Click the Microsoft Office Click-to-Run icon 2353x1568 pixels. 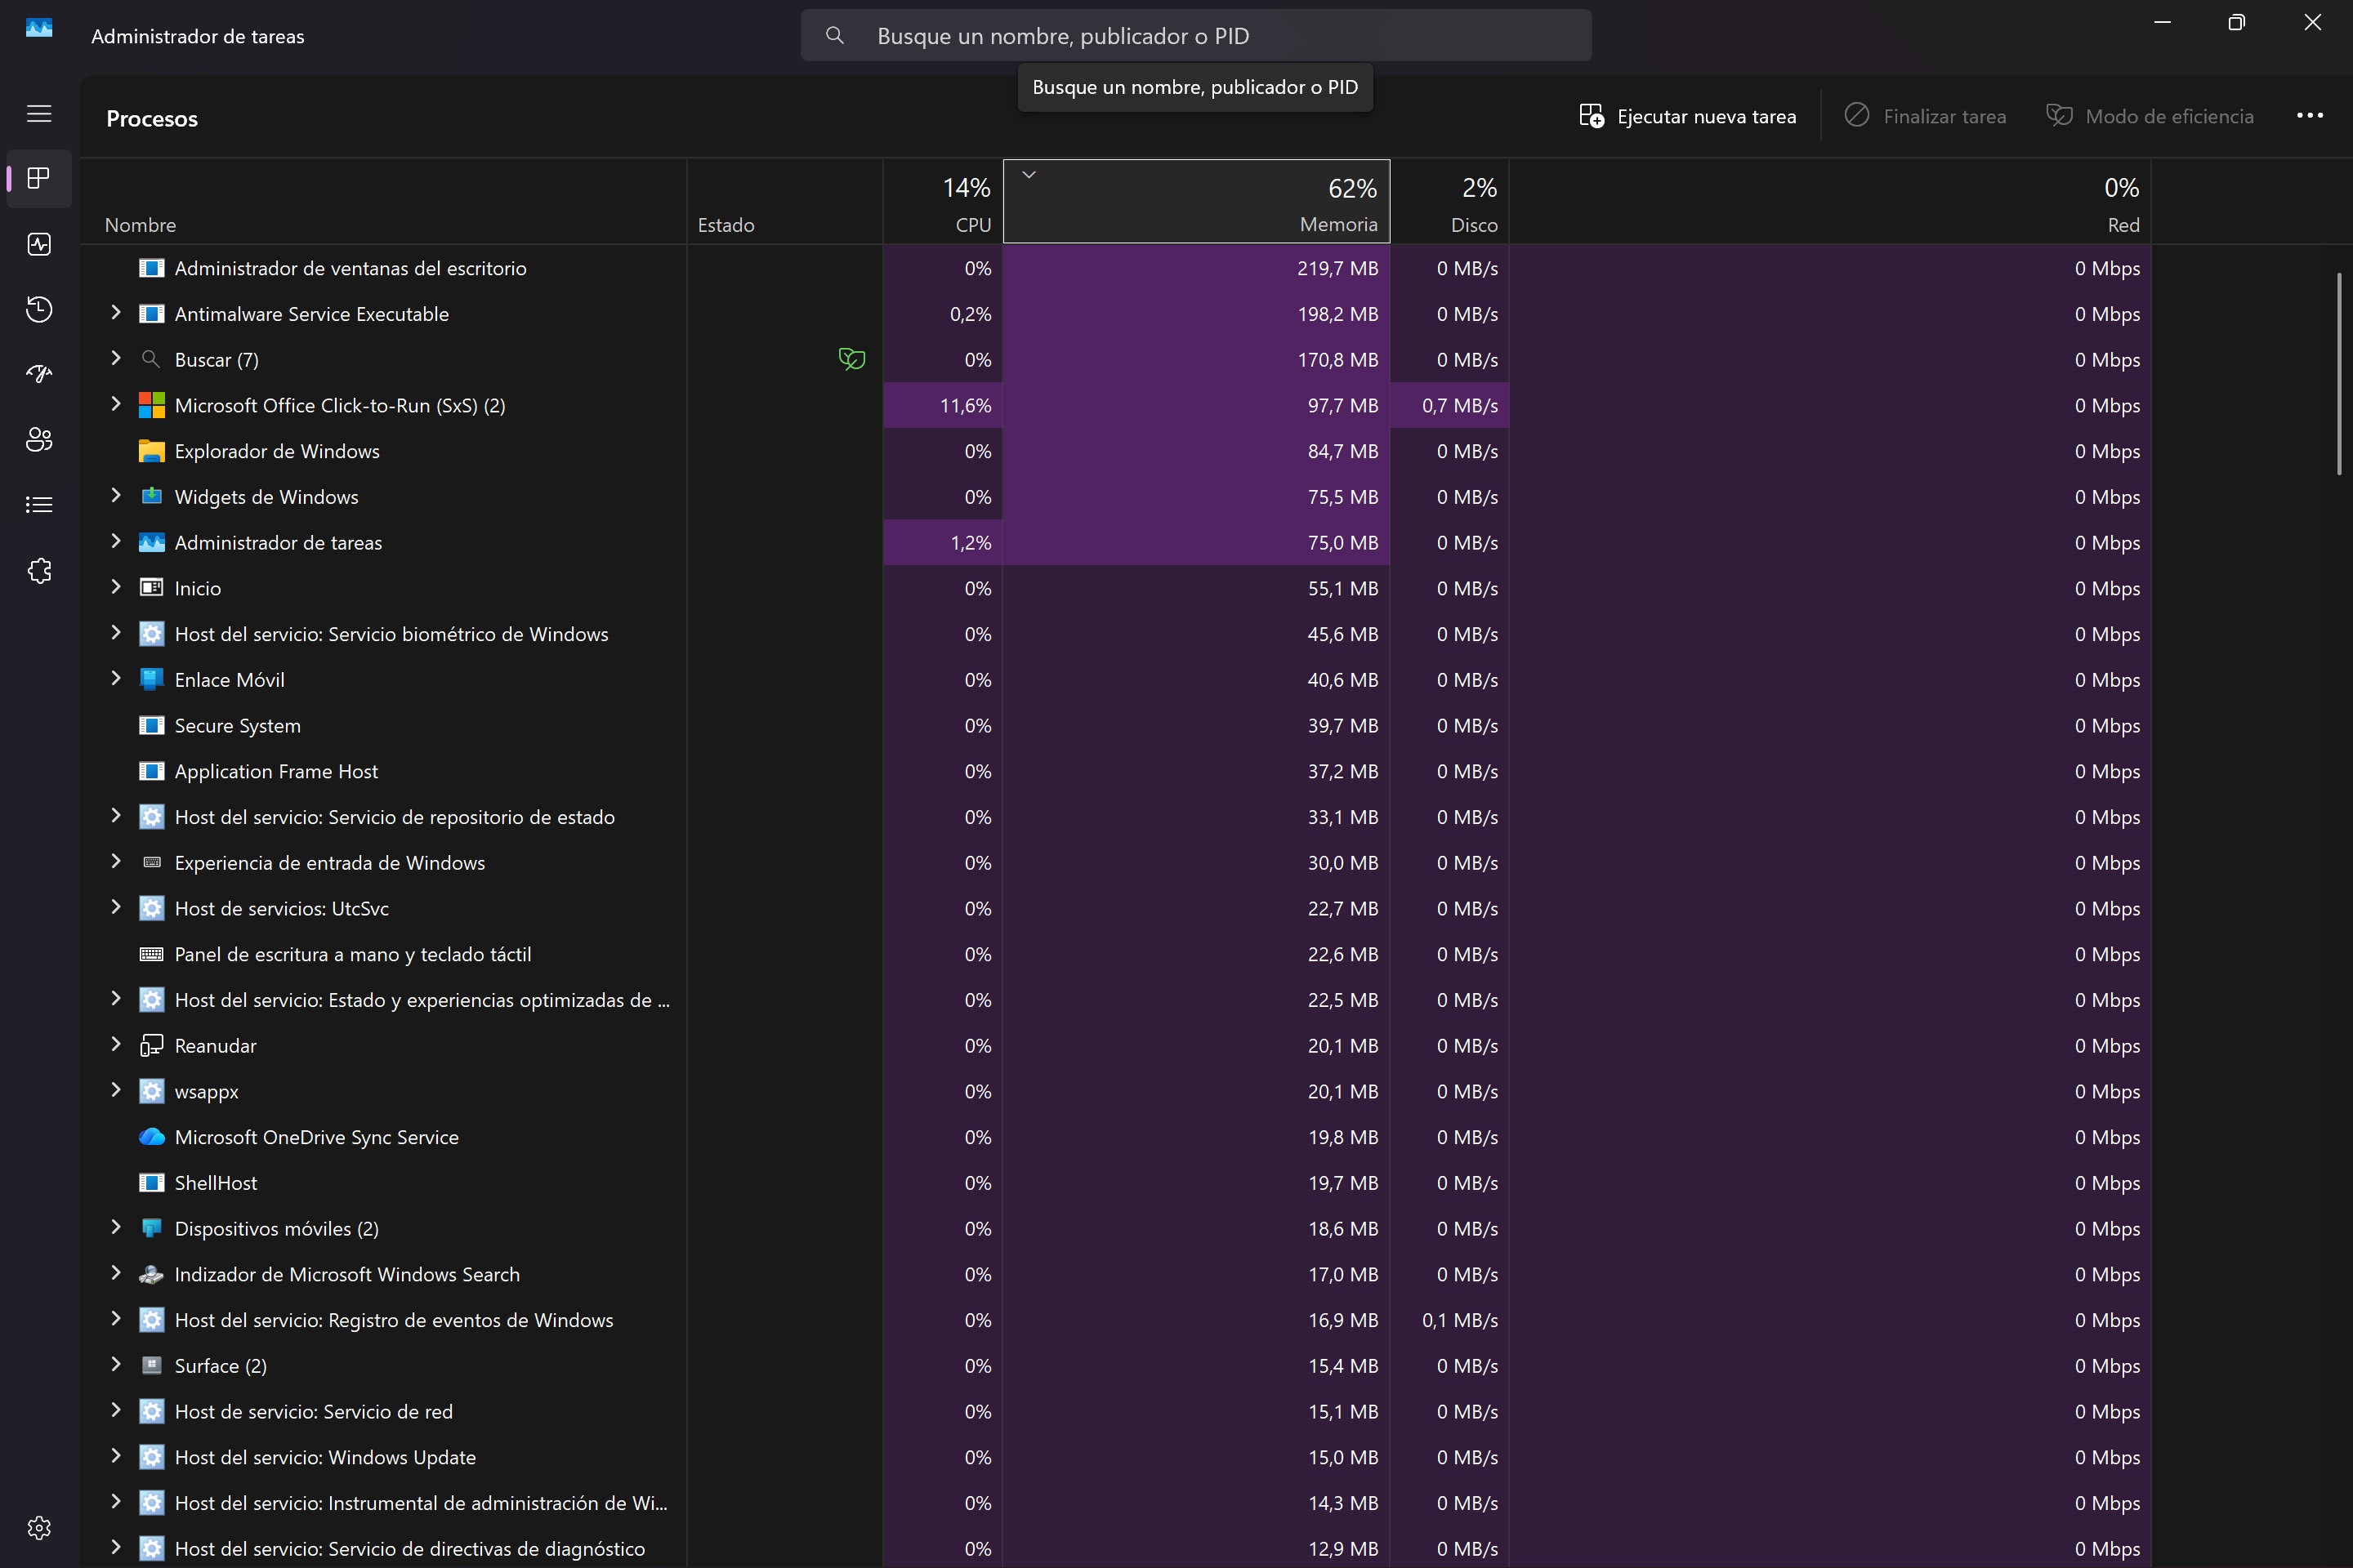(x=151, y=405)
